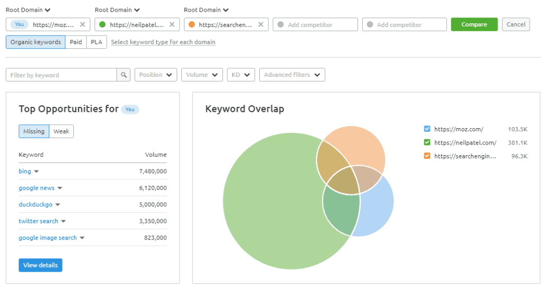Screen dimensions: 543x287
Task: Click the You badge in first domain field
Action: coord(20,24)
